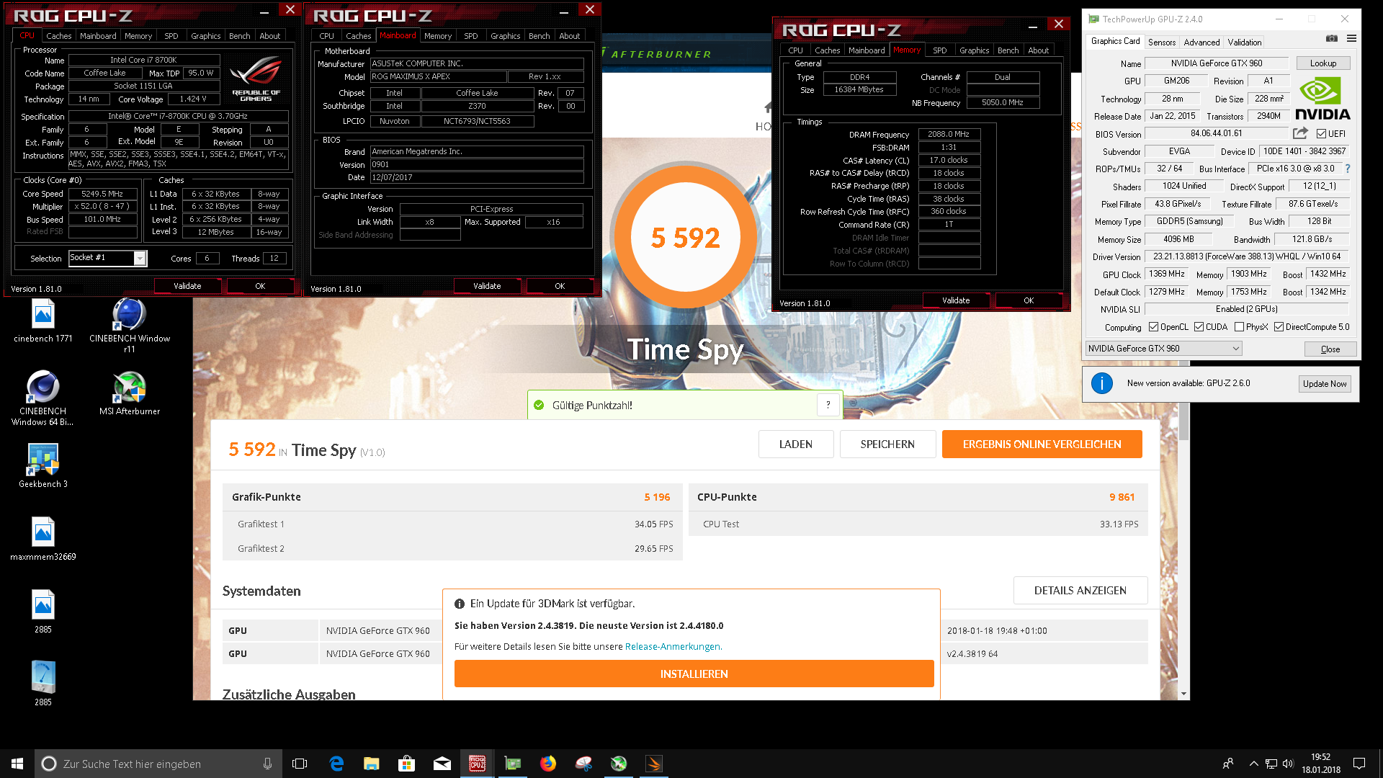Click the NVIDIA logo in GPU-Z
Image resolution: width=1383 pixels, height=778 pixels.
click(x=1322, y=99)
